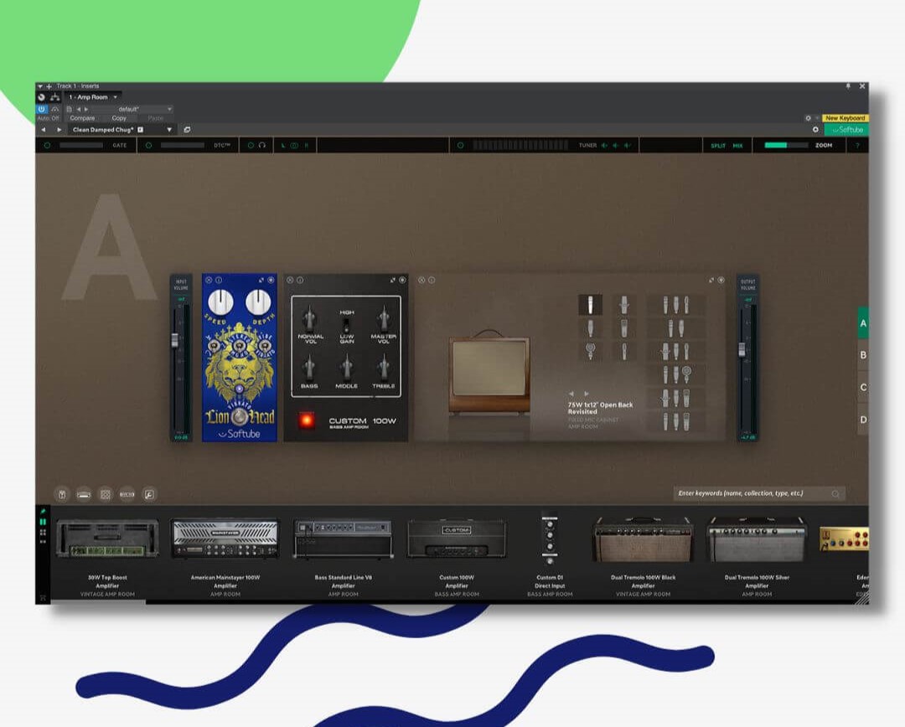Switch to signal chain tab D
The width and height of the screenshot is (905, 727).
pos(863,420)
